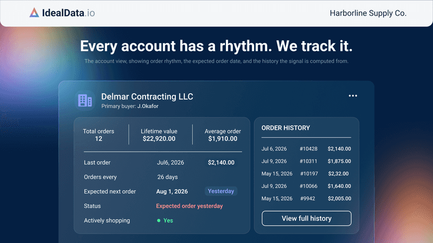
Task: Click the Lifetime value $22,920.00
Action: pyautogui.click(x=159, y=139)
